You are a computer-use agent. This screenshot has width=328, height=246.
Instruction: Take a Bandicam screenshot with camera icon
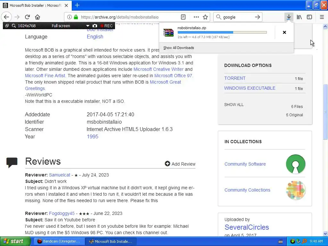95,26
